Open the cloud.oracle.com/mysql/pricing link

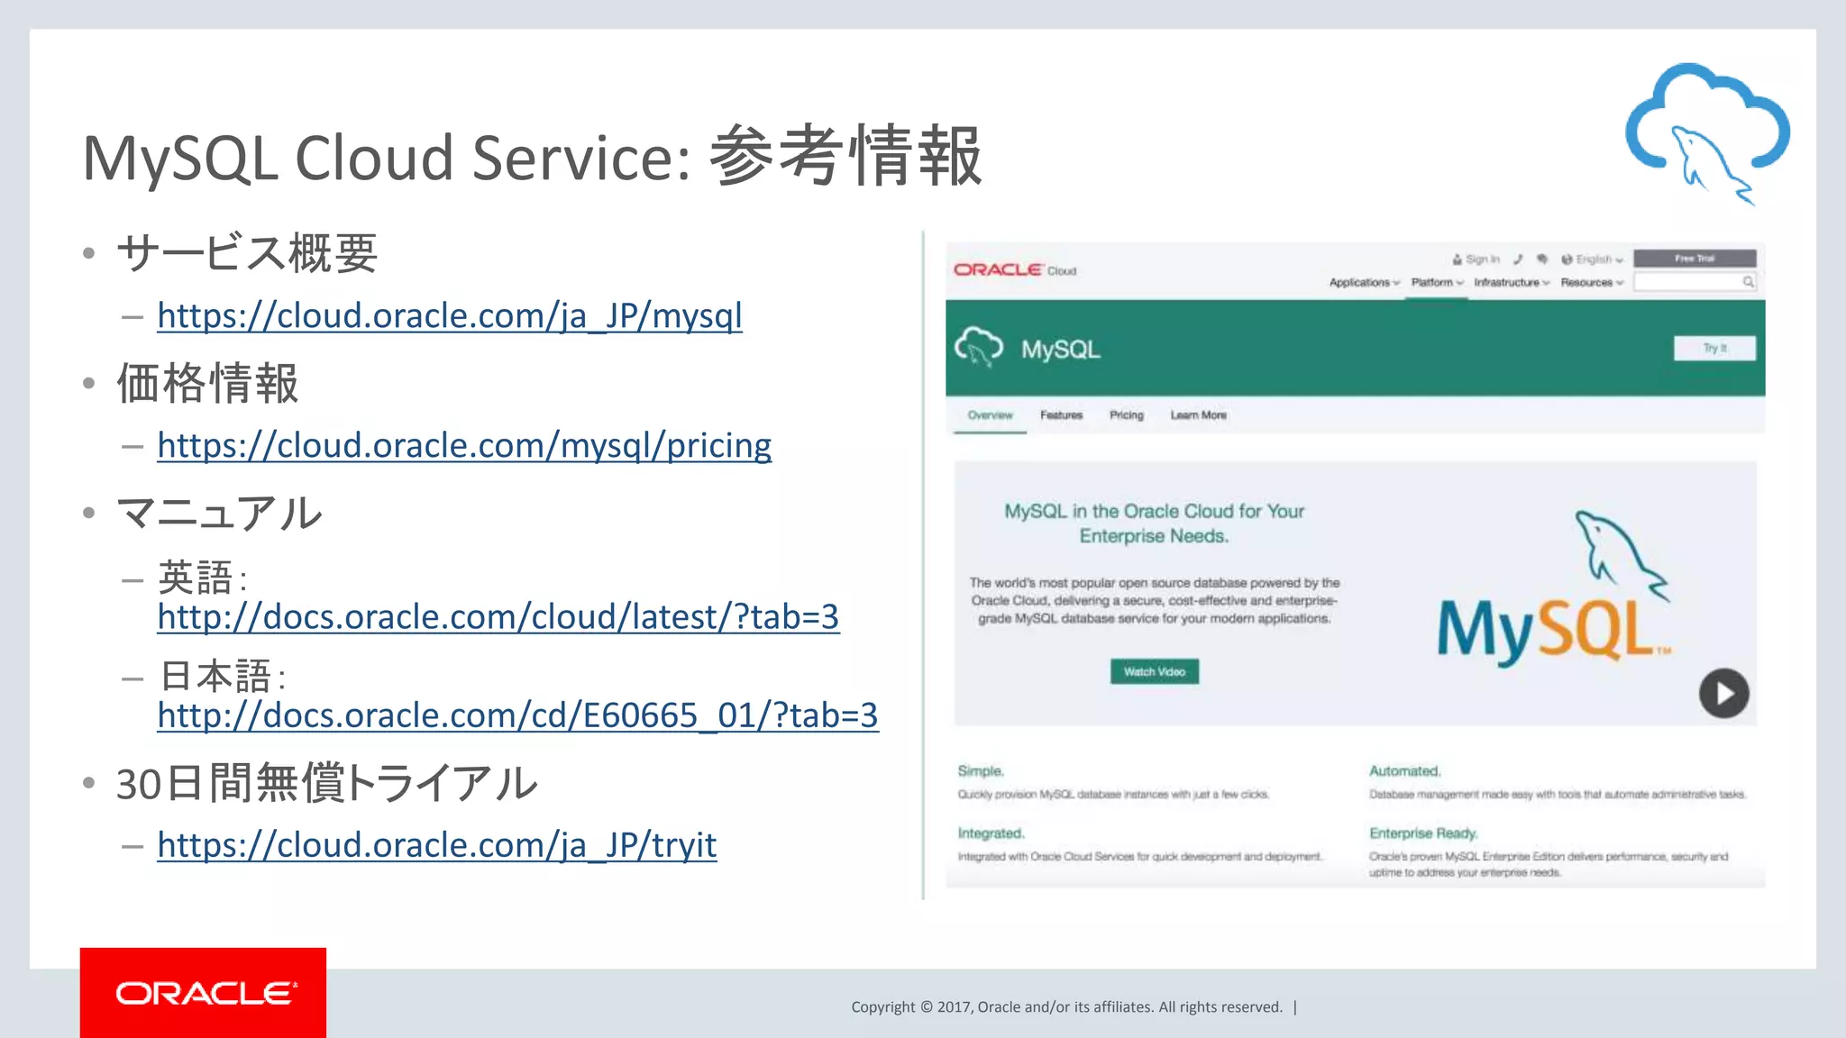pyautogui.click(x=464, y=446)
